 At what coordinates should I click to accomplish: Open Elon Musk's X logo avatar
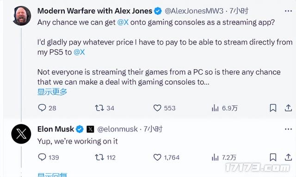click(21, 134)
